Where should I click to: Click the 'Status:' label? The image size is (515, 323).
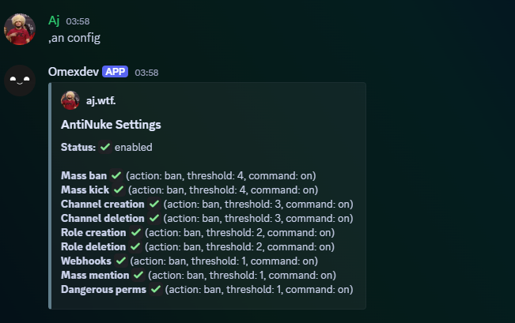(x=78, y=147)
